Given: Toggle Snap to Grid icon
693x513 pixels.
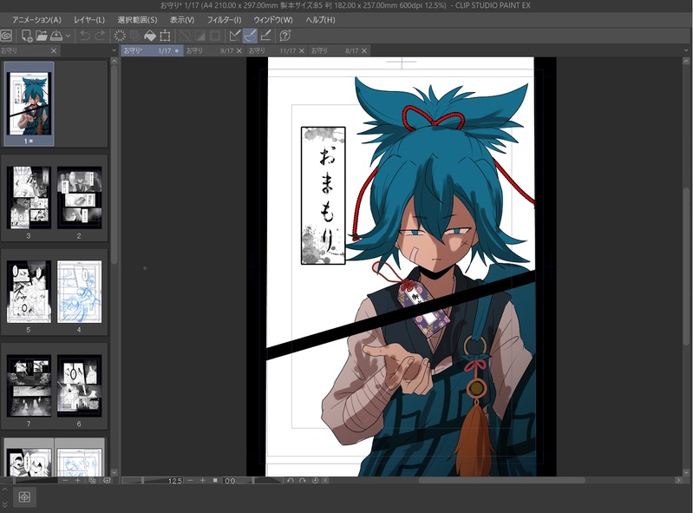Looking at the screenshot, I should [x=265, y=36].
